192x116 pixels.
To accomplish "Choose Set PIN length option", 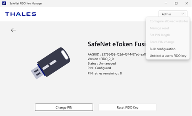I will (x=160, y=35).
